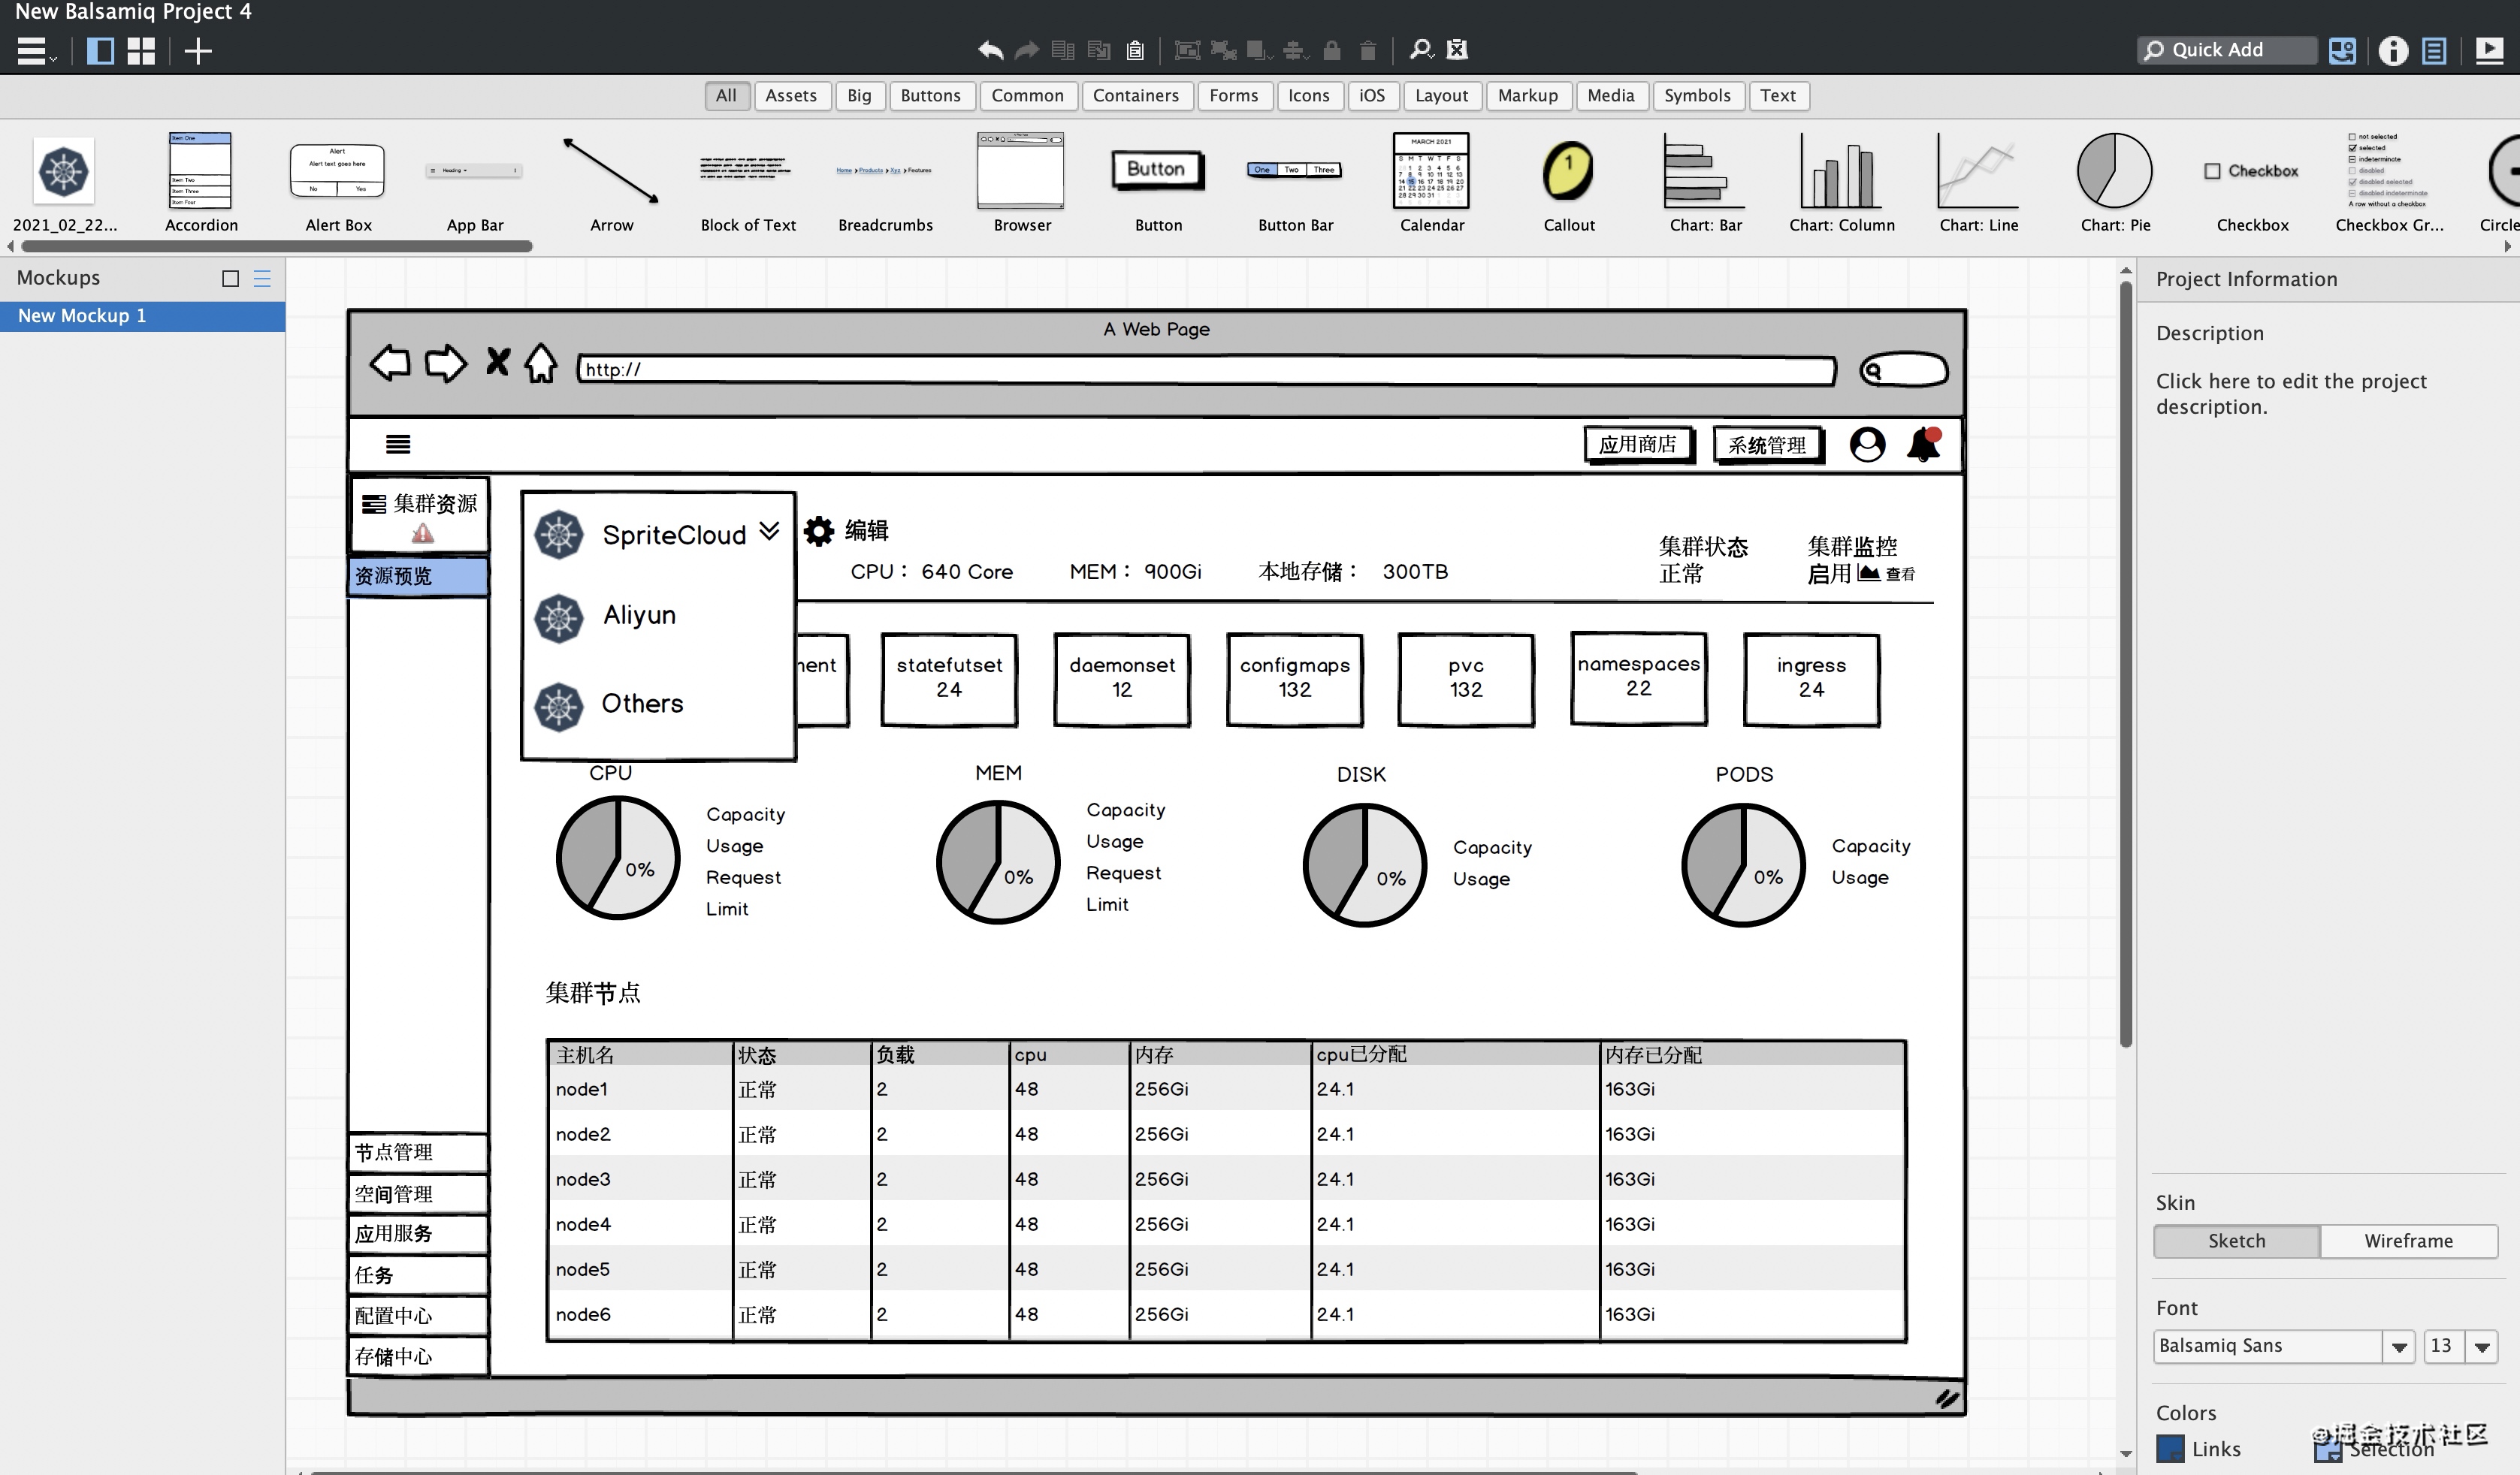2520x1475 pixels.
Task: Toggle the single mockup navigator view icon
Action: coord(100,51)
